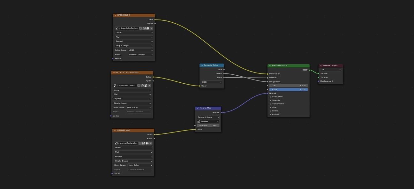
Task: Click baseColorTexture image name field
Action: [x=129, y=28]
